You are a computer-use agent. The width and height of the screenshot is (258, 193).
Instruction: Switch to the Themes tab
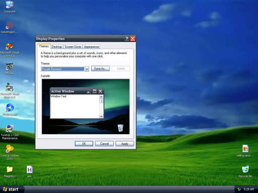44,46
